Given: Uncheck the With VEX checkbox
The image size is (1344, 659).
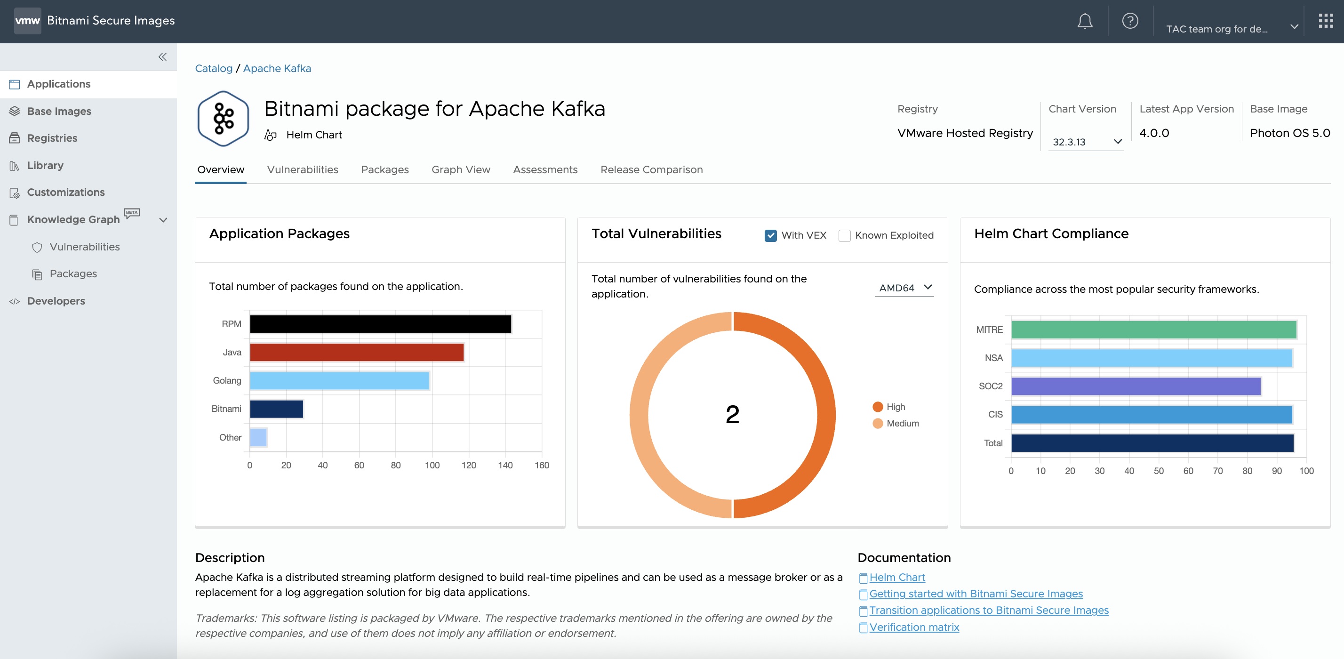Looking at the screenshot, I should (771, 236).
